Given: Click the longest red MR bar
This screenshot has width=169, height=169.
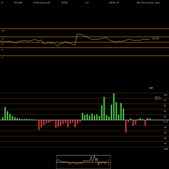Looking at the screenshot, I should coord(126,126).
